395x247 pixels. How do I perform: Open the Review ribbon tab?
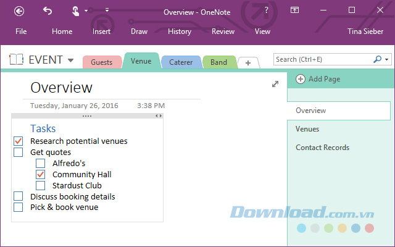click(x=223, y=31)
